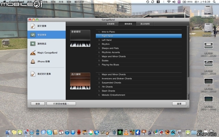Open the Share menu in the menu bar
The height and width of the screenshot is (137, 219).
click(x=61, y=2)
